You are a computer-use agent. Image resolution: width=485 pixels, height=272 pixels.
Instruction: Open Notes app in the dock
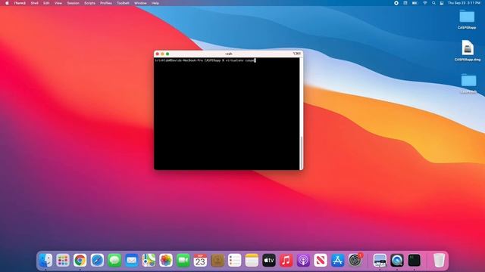pos(252,260)
